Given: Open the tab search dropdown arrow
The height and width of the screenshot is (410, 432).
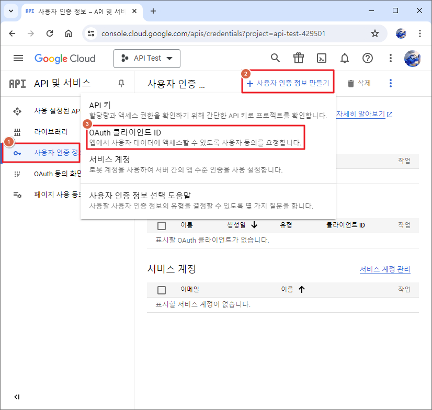Looking at the screenshot, I should click(11, 11).
